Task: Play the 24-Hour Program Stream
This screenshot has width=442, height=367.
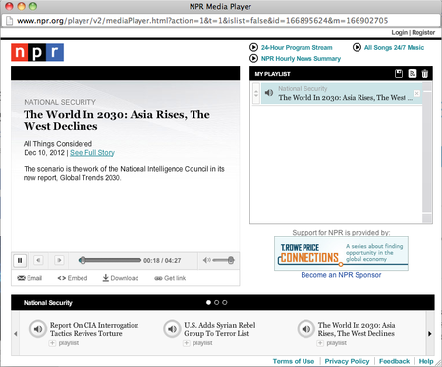Action: point(297,47)
